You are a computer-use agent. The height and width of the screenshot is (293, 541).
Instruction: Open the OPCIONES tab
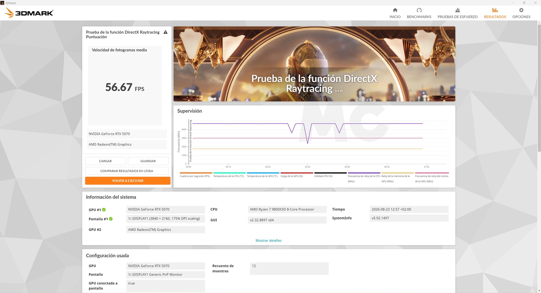(x=521, y=13)
